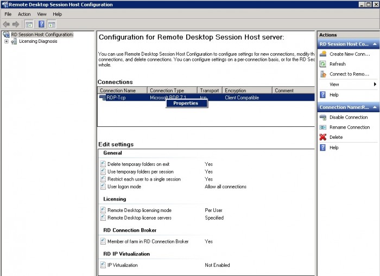The height and width of the screenshot is (276, 380).
Task: Click the Help icon under Connection Name section
Action: pyautogui.click(x=323, y=147)
